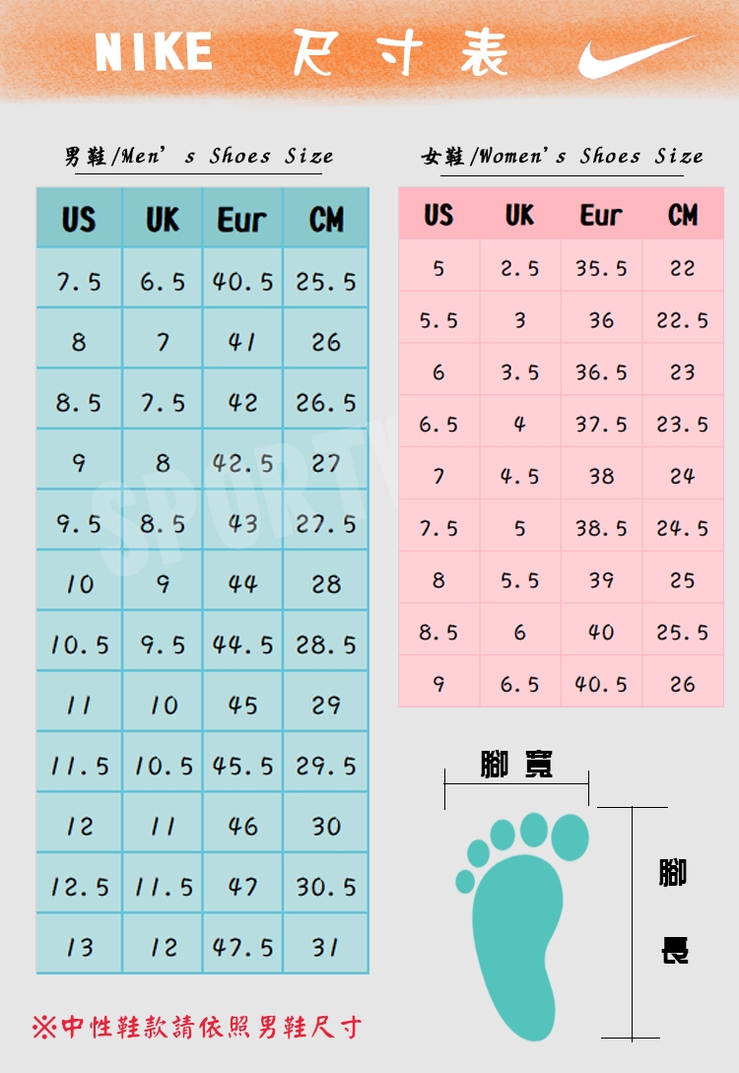Click the Eur header in women's table
Image resolution: width=739 pixels, height=1073 pixels.
601,215
